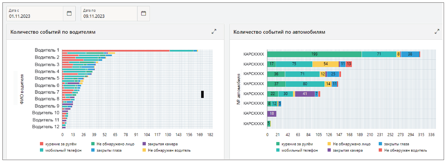
Task: Select the purple bar segment labeled 41
Action: click(305, 94)
